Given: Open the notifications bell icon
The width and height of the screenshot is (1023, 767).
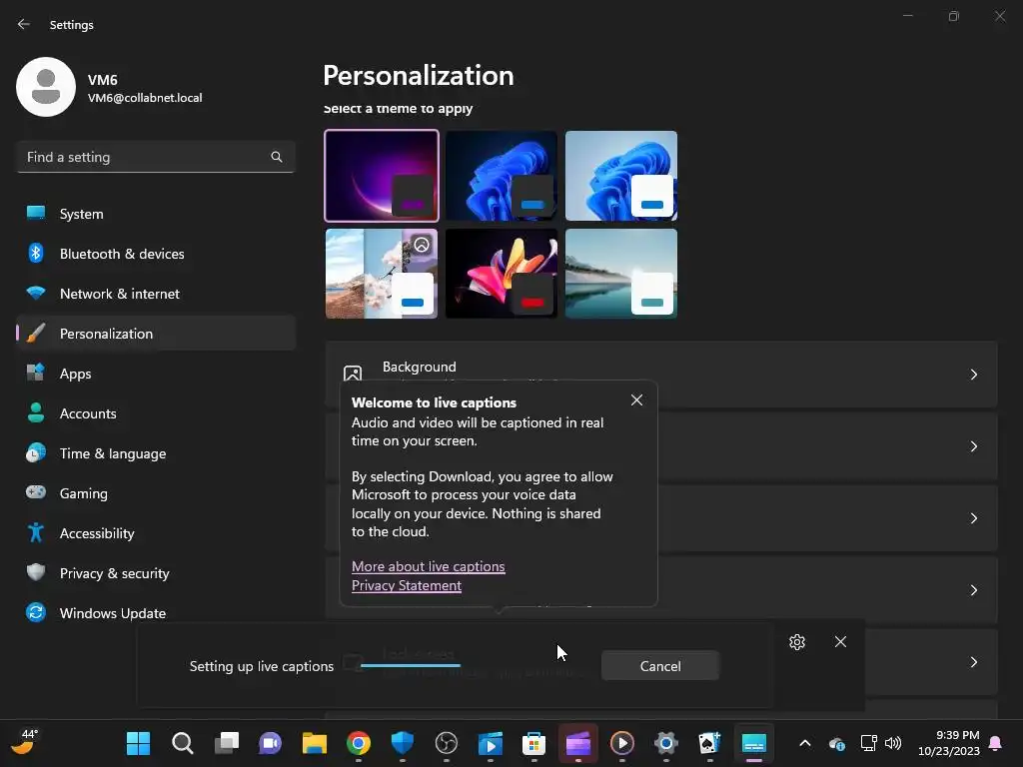Looking at the screenshot, I should (996, 743).
